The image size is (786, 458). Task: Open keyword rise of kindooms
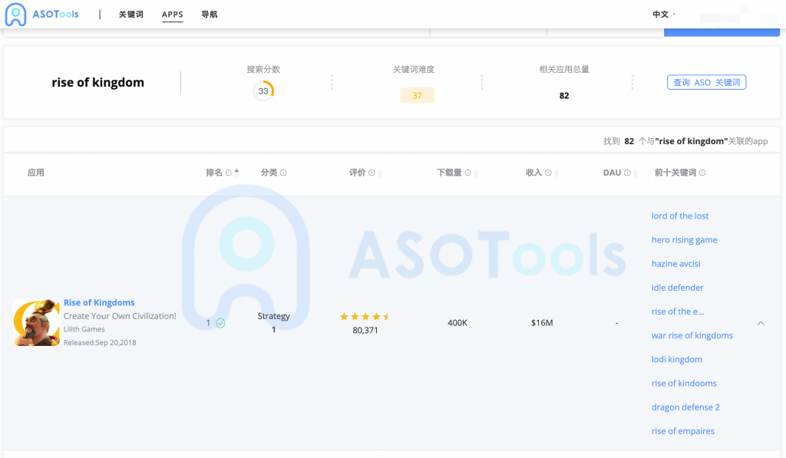(684, 384)
